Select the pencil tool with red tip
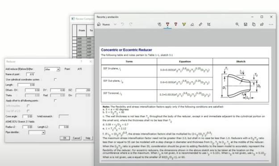 click(175, 24)
